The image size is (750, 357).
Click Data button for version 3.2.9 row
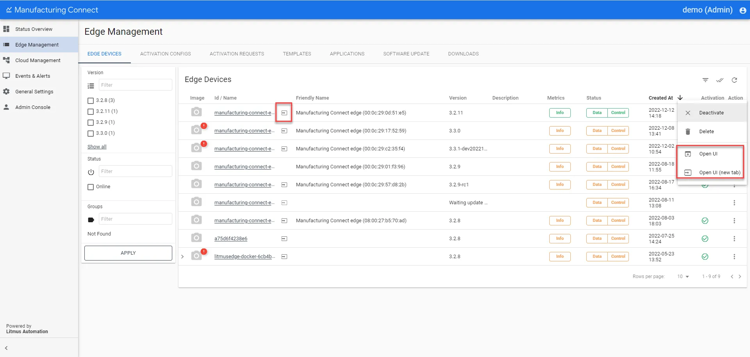pyautogui.click(x=597, y=167)
